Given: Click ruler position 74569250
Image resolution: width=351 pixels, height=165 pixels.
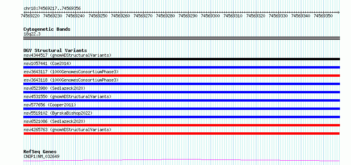Looking at the screenshot, I should (98, 16).
